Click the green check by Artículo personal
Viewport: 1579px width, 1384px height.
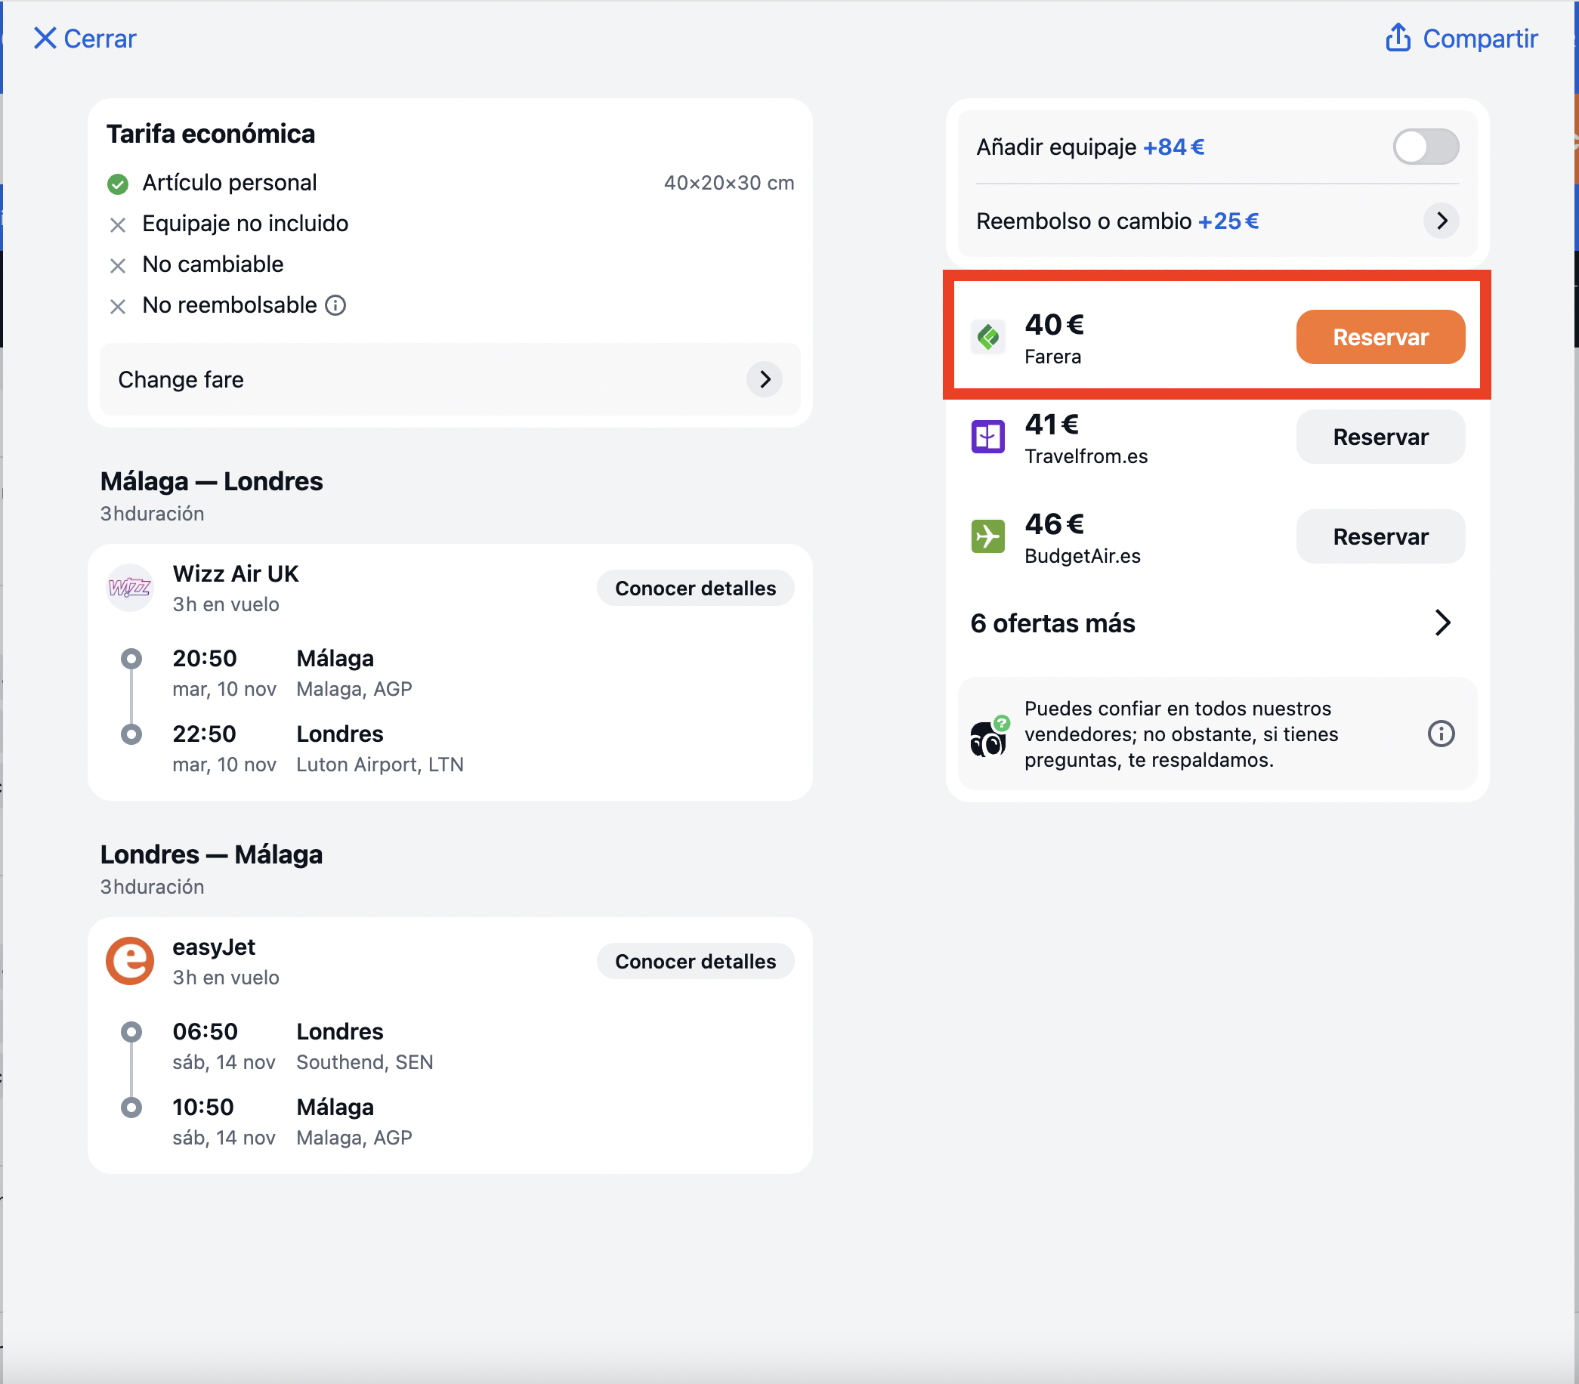[117, 184]
